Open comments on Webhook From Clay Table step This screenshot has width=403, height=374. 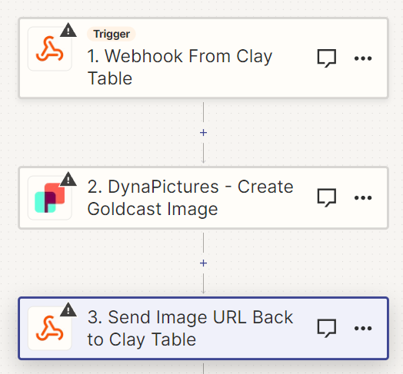click(327, 58)
